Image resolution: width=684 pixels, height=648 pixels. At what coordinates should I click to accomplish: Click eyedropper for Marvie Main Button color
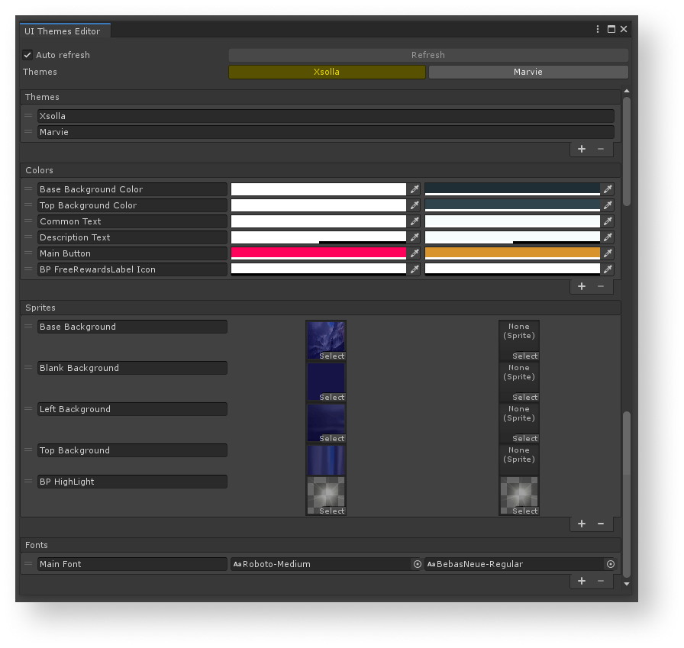tap(608, 253)
